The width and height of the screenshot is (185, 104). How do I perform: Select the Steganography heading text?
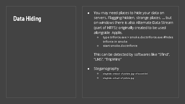pos(106,69)
